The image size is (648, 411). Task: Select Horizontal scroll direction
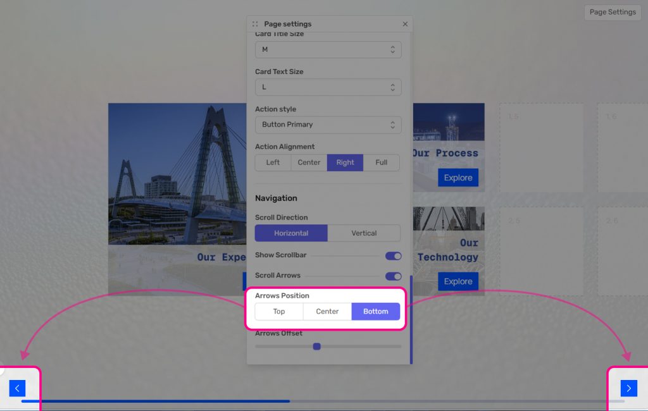coord(291,233)
